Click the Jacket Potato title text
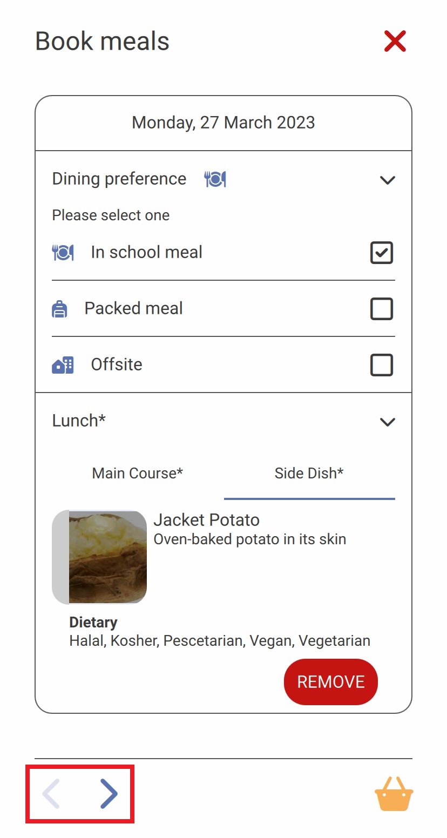 (207, 520)
